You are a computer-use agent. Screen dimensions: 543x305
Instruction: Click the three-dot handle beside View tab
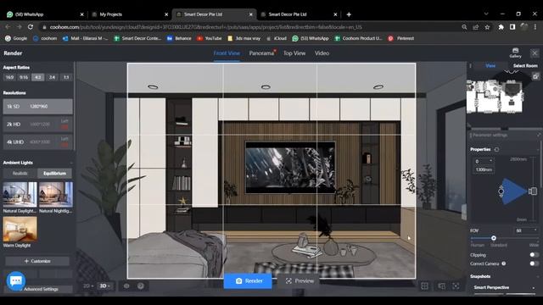[470, 66]
